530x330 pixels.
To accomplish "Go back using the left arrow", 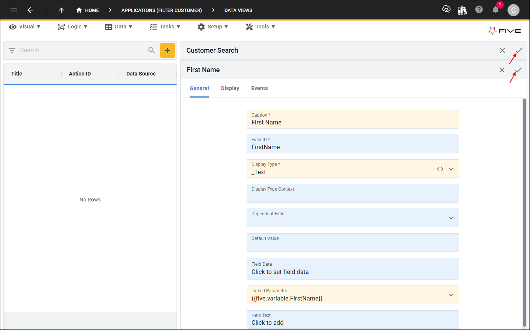I will tap(30, 10).
